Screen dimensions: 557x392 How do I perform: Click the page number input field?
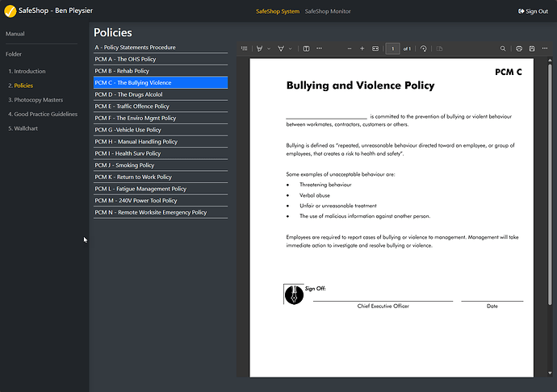[392, 48]
